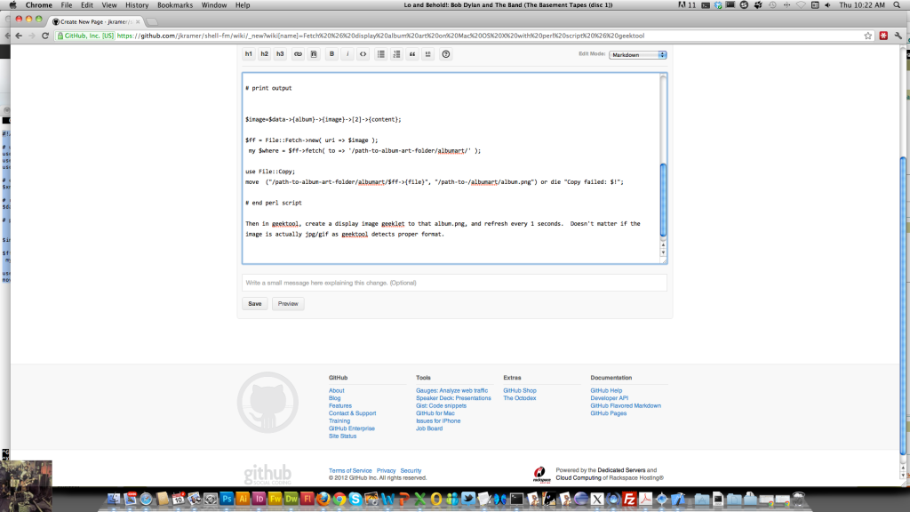This screenshot has height=512, width=910.
Task: Open the Apple menu
Action: point(12,4)
